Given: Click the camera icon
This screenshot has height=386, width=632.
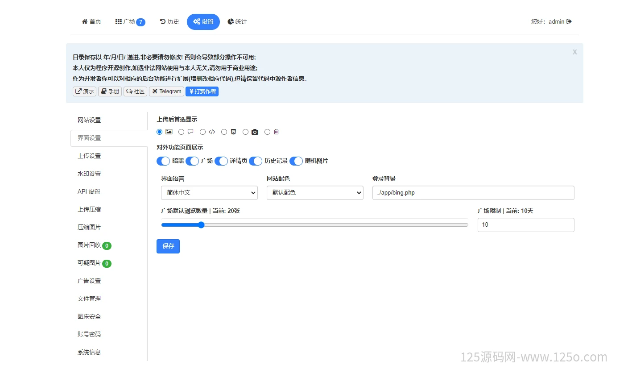Looking at the screenshot, I should [x=255, y=132].
